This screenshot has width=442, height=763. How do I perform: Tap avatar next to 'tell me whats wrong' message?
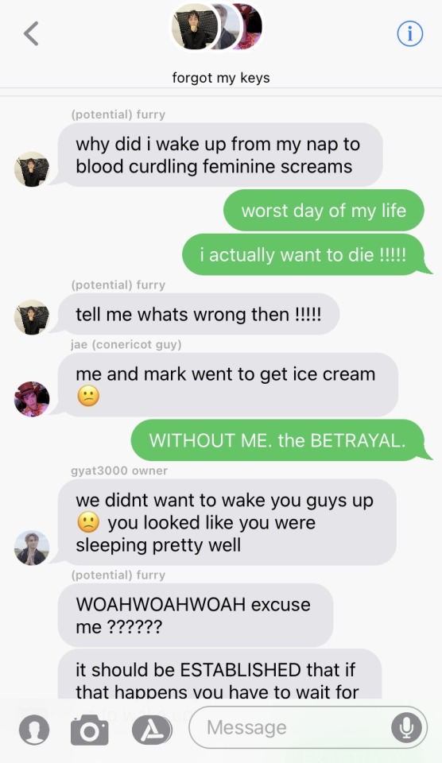pyautogui.click(x=32, y=317)
